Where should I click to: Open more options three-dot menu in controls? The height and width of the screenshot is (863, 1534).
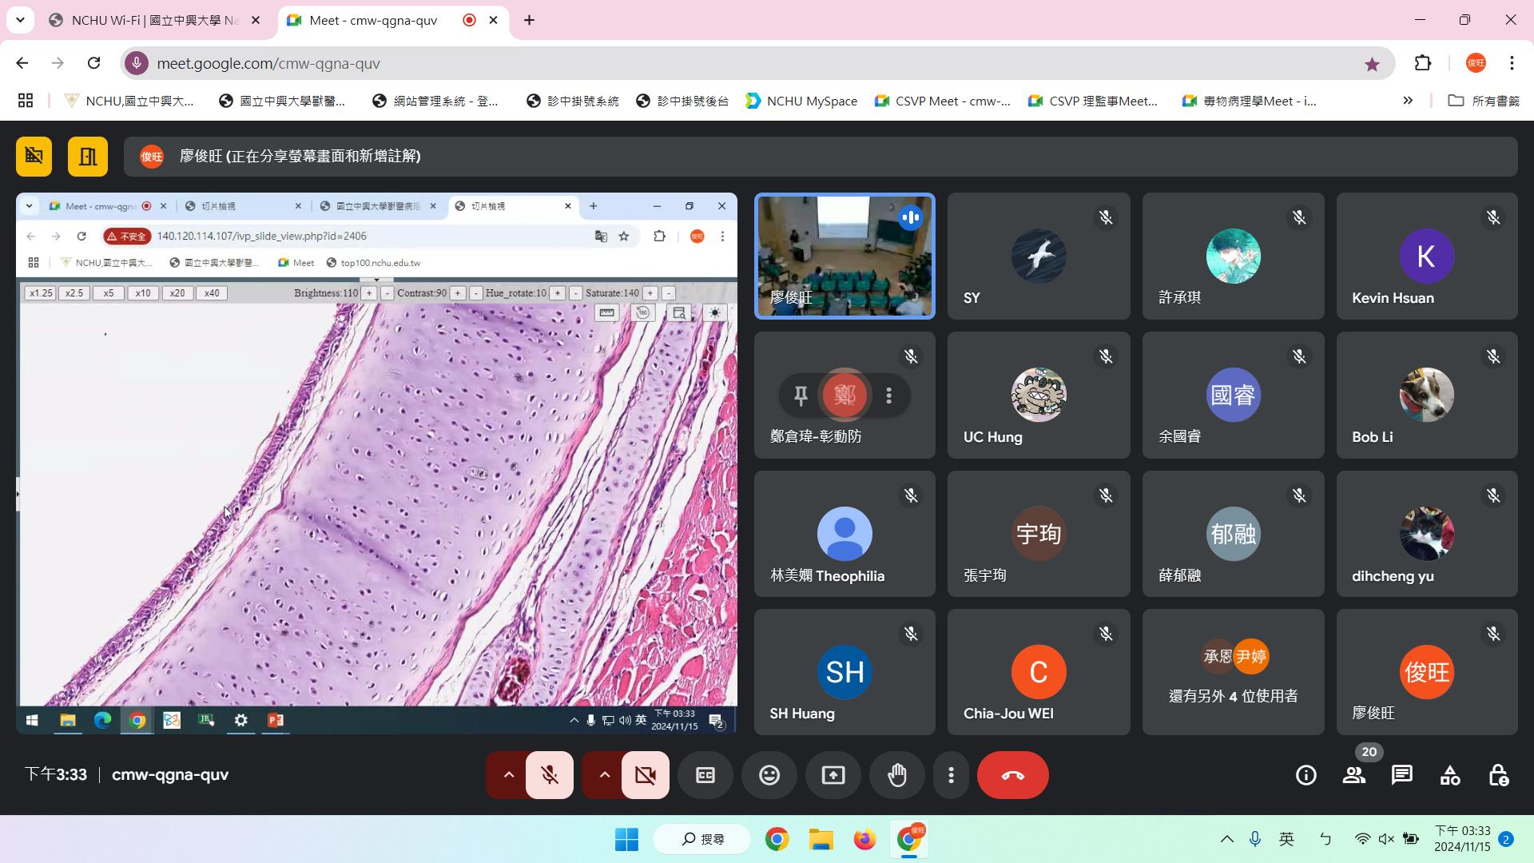(x=951, y=775)
